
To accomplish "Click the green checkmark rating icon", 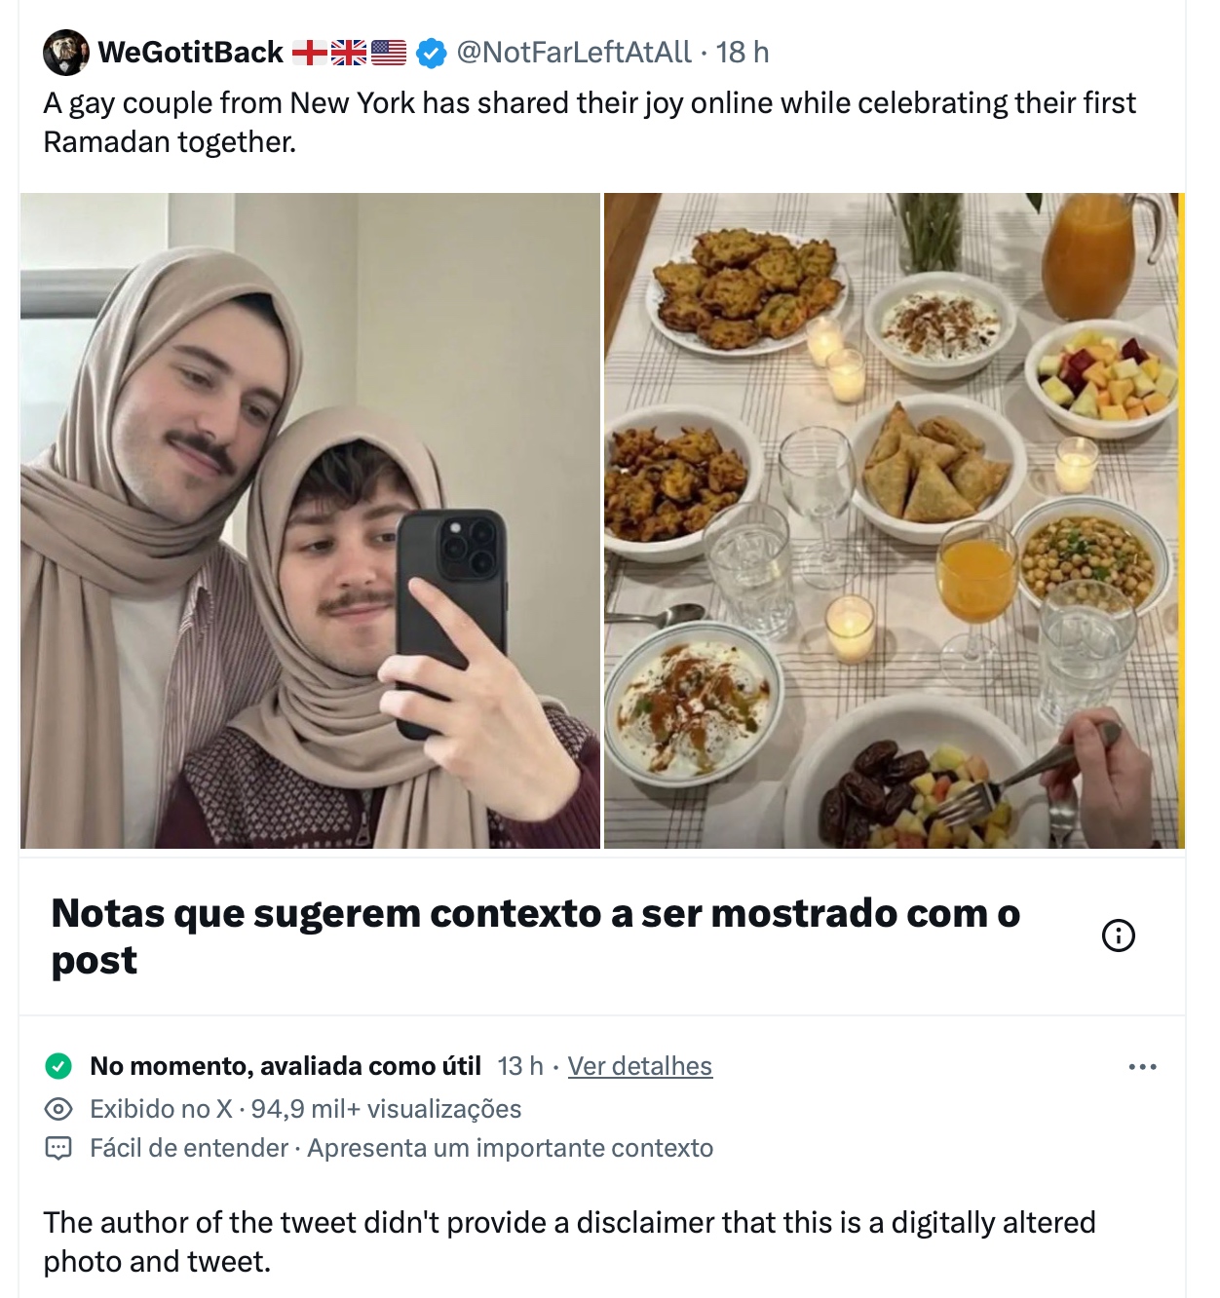I will click(58, 1066).
